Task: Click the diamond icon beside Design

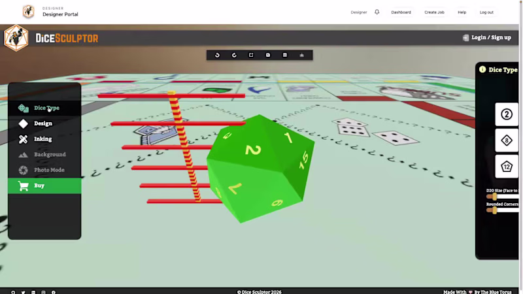Action: [24, 123]
